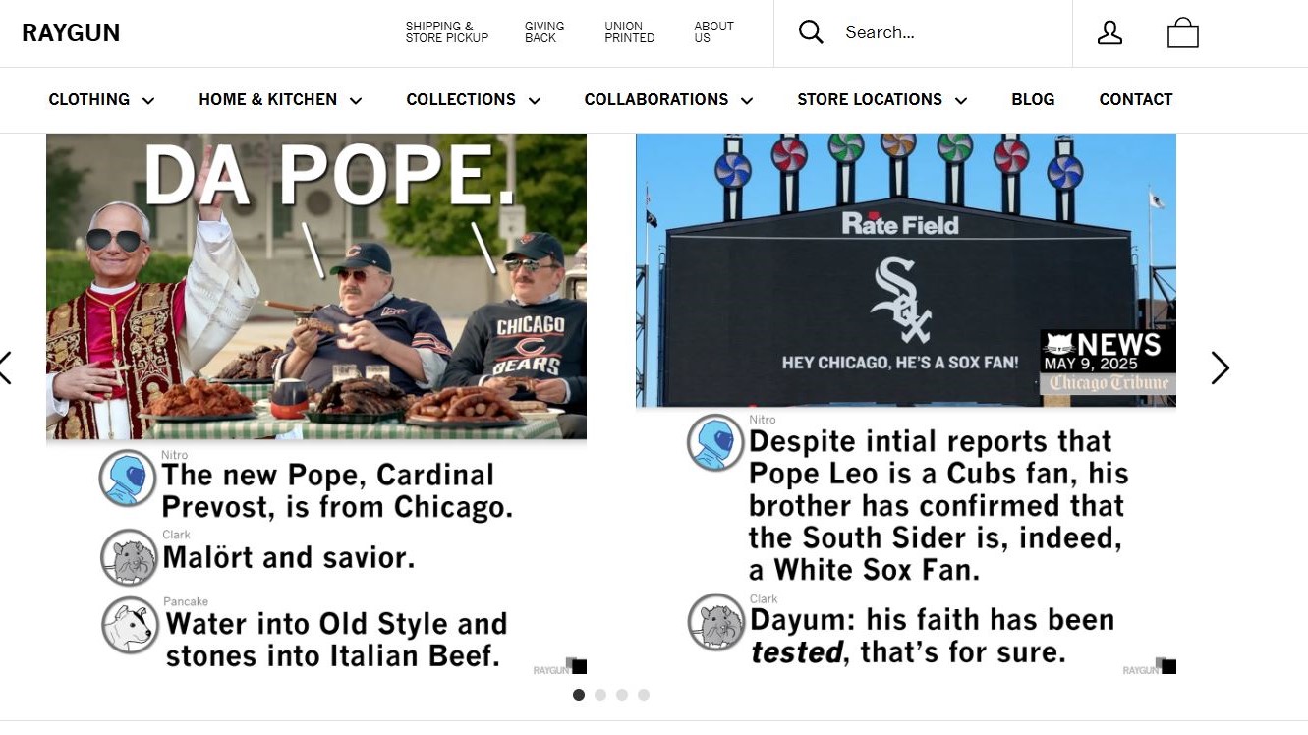Click the RAYGUN logo
Image resolution: width=1308 pixels, height=735 pixels.
[x=70, y=32]
